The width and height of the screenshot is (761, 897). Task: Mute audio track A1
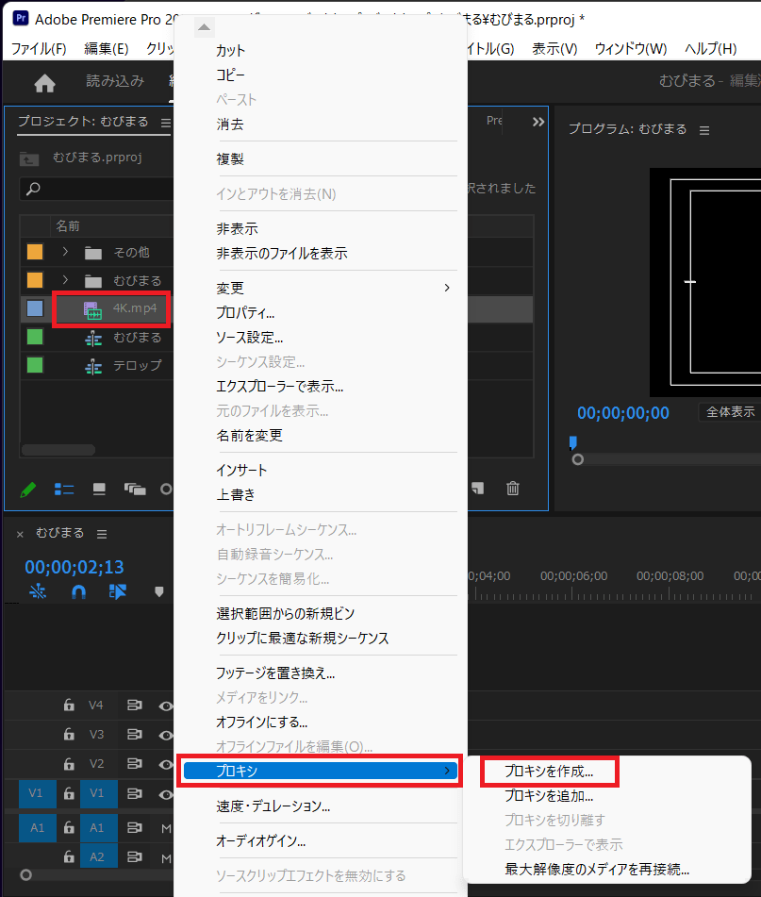[166, 827]
